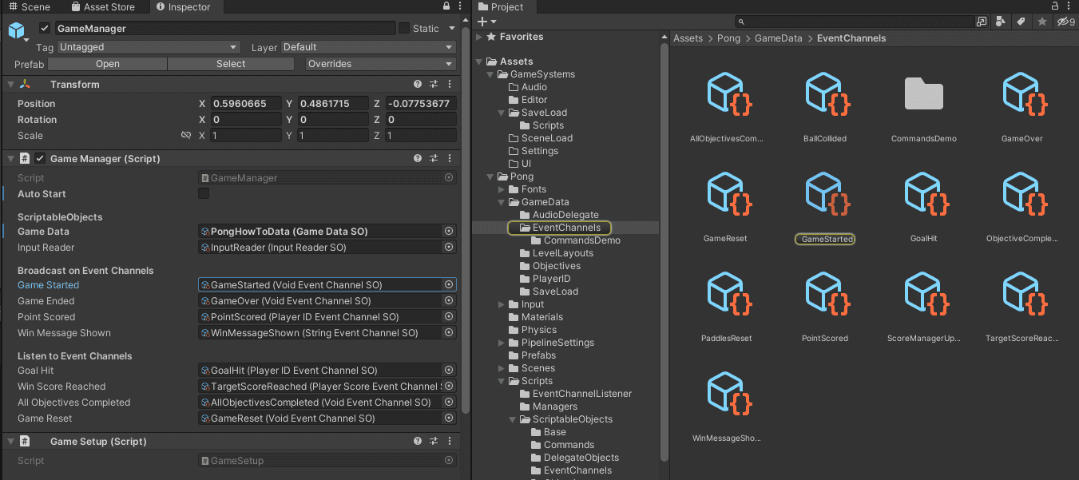Open the prefab Overrides dropdown

click(x=379, y=64)
